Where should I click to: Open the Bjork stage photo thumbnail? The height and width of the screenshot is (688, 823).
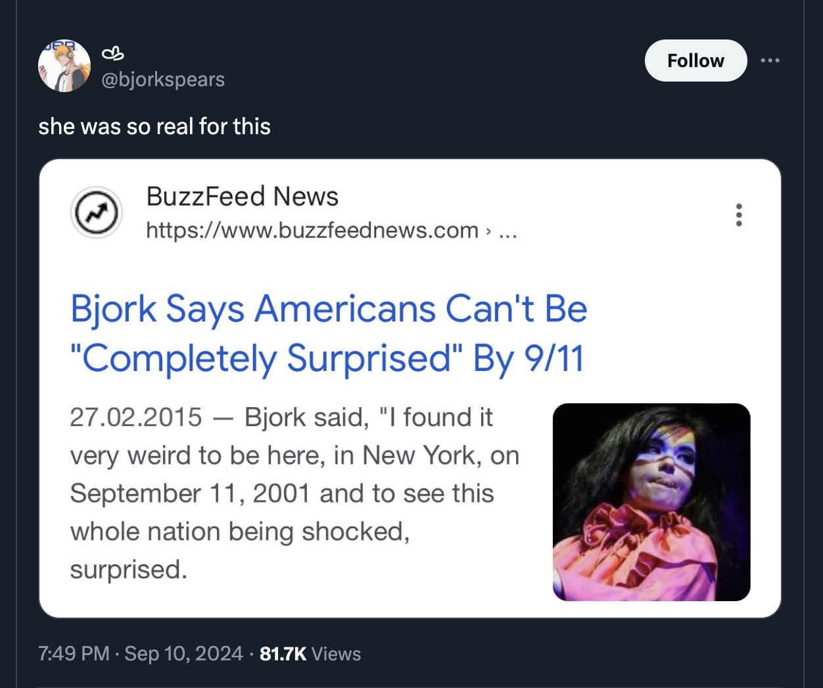tap(651, 503)
